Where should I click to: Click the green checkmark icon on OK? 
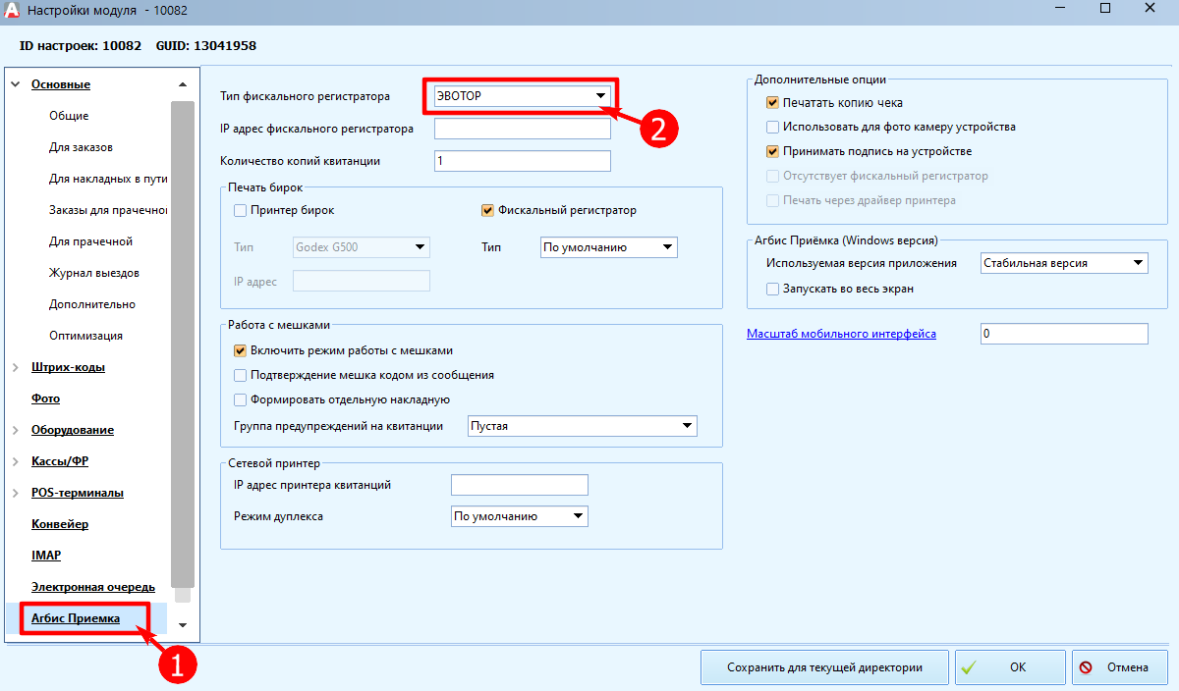970,667
